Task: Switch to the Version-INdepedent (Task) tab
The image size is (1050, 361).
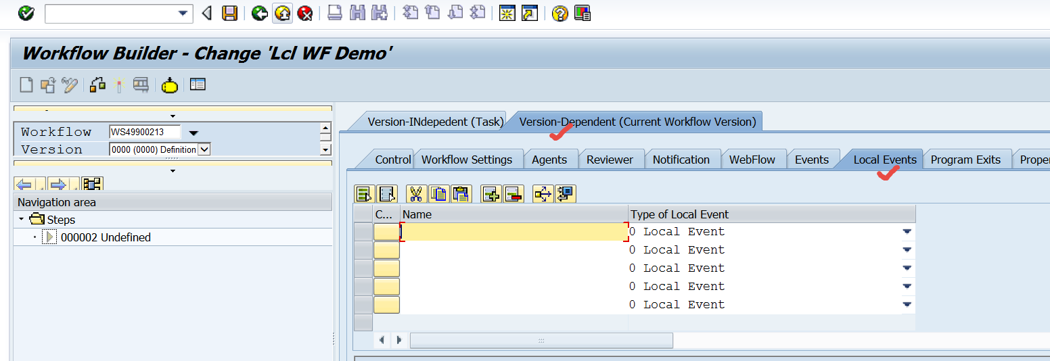Action: point(434,122)
